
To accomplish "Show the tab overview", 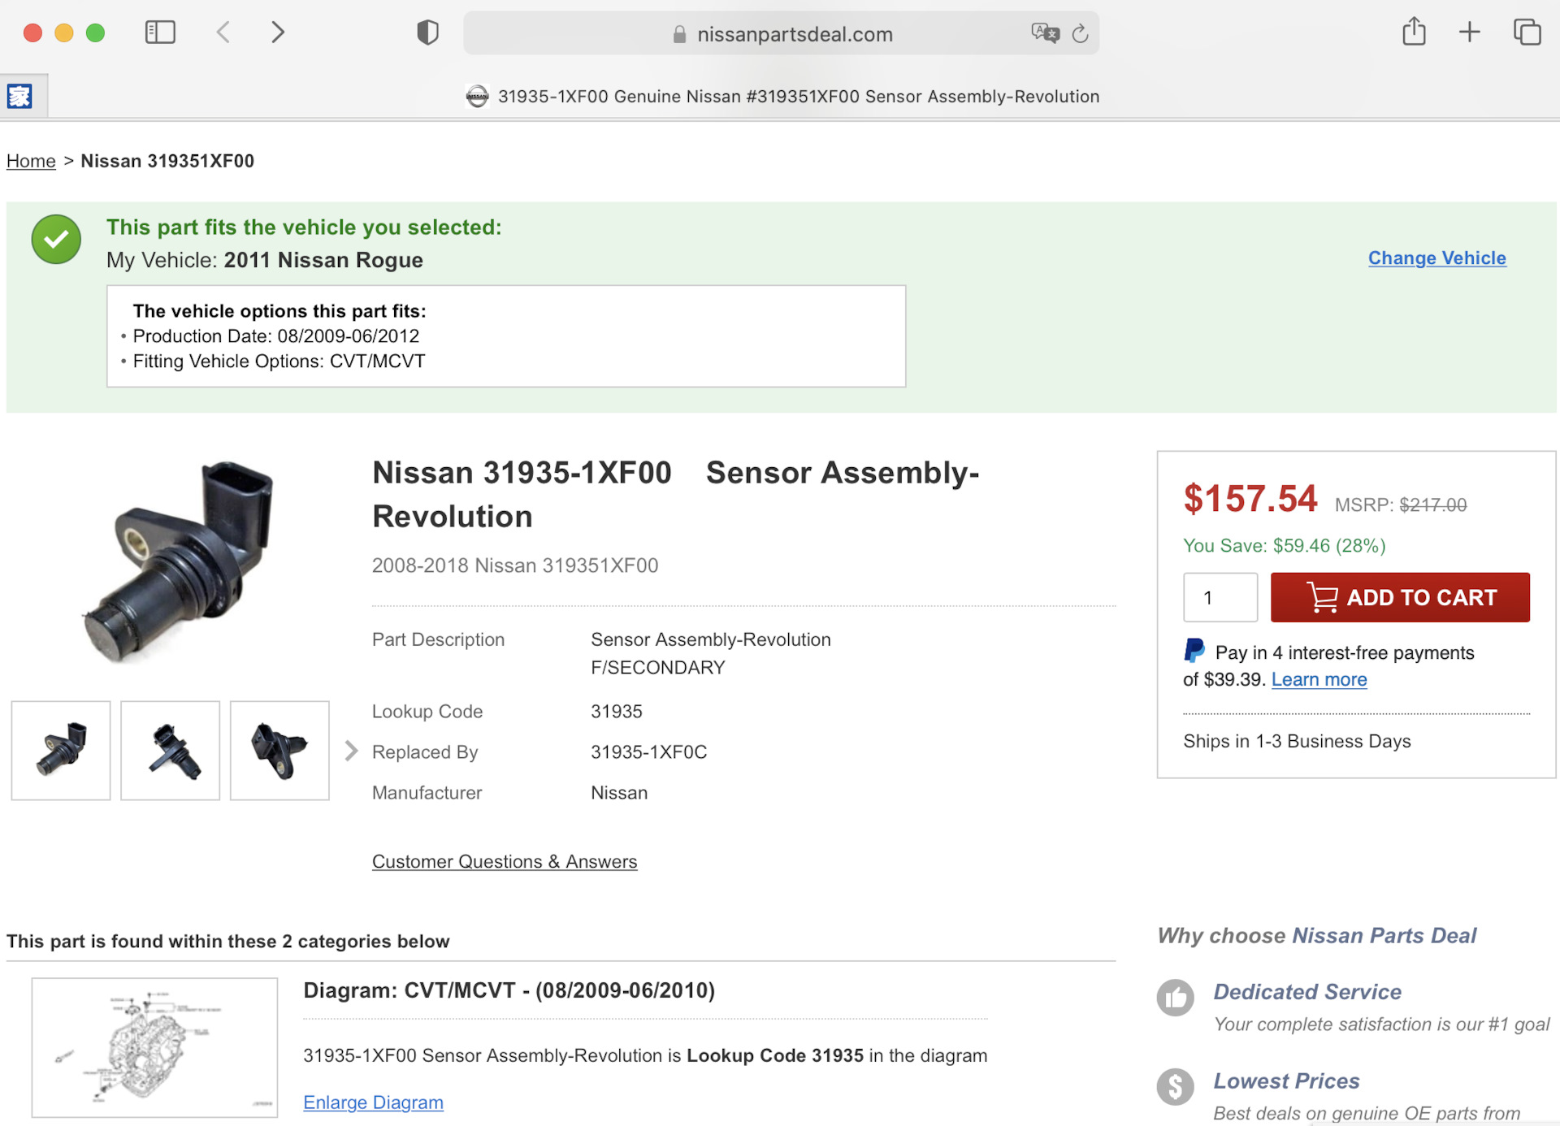I will click(1527, 32).
